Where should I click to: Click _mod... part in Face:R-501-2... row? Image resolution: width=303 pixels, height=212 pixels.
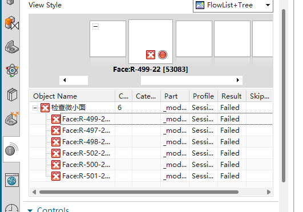175,176
